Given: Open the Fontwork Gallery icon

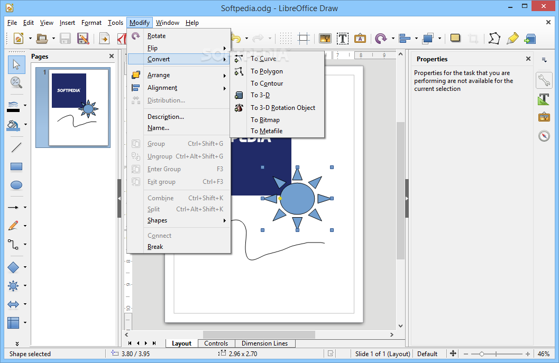Looking at the screenshot, I should click(360, 38).
